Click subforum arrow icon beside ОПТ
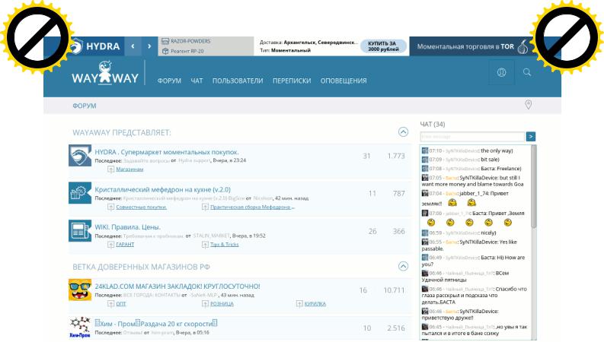 click(x=111, y=303)
